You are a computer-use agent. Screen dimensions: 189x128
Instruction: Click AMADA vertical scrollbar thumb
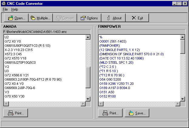[x=88, y=78]
